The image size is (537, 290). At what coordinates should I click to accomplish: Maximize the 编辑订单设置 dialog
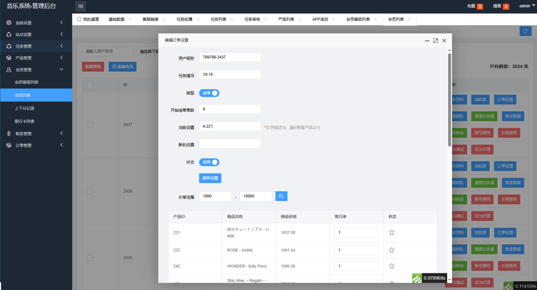pos(436,41)
